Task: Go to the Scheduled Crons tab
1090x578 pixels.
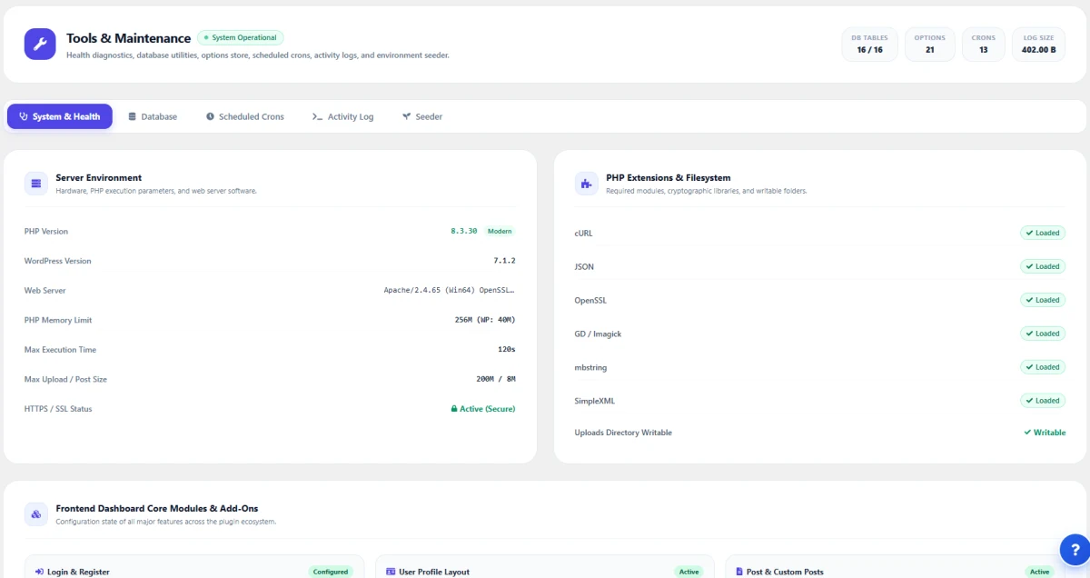Action: point(245,116)
